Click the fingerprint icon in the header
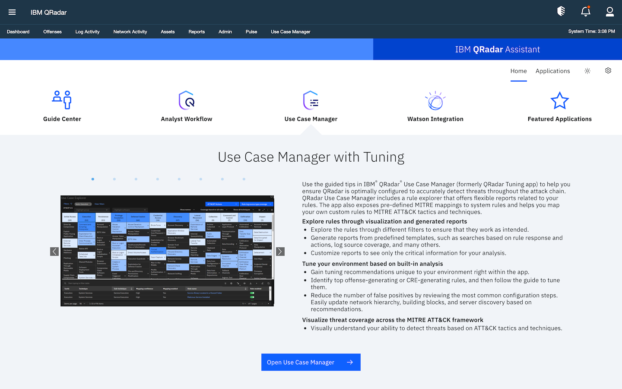Viewport: 622px width, 389px height. (561, 12)
